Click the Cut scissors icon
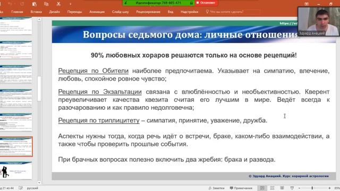Image resolution: width=340 pixels, height=191 pixels. coord(58,4)
